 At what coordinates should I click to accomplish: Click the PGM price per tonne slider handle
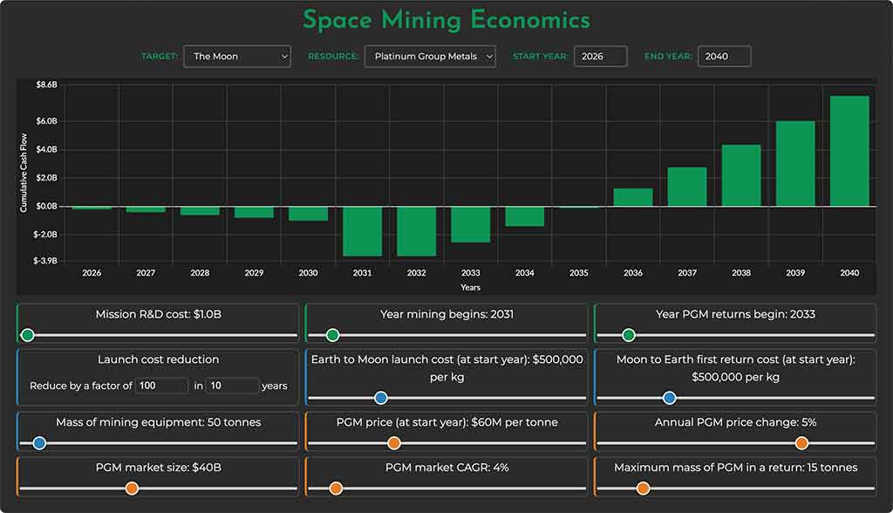(395, 442)
